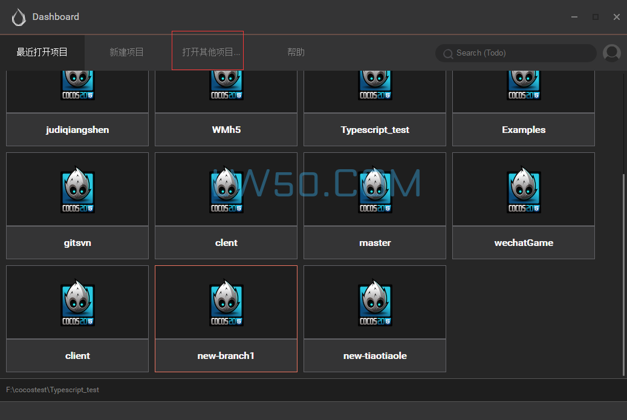Open the 帮助 tab
The width and height of the screenshot is (627, 420).
pos(296,53)
